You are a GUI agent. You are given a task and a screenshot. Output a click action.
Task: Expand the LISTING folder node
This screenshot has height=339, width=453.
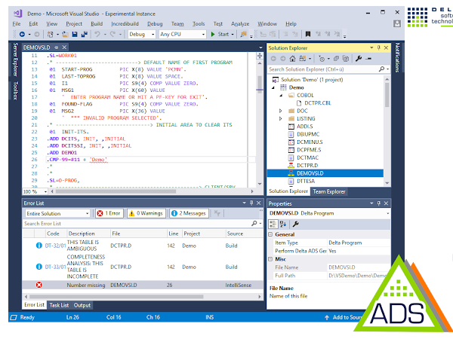tap(280, 119)
